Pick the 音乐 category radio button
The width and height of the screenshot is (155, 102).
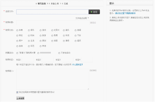[64, 30]
